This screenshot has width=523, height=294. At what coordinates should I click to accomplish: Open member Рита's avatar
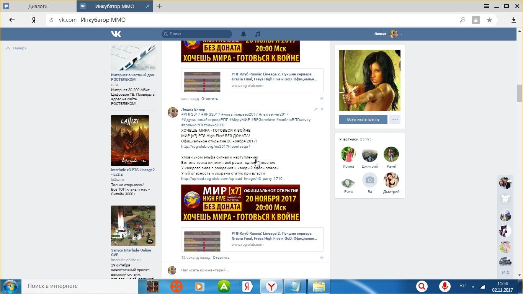click(x=348, y=180)
